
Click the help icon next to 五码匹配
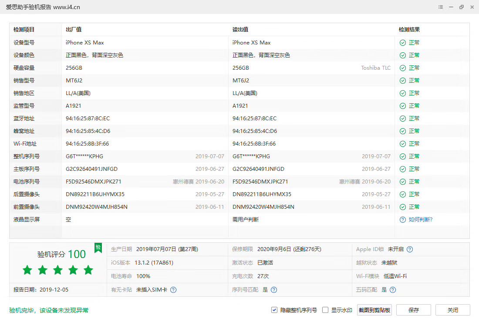pyautogui.click(x=393, y=289)
